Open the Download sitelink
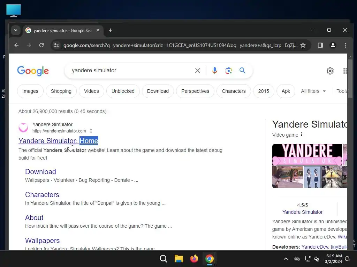The image size is (357, 267). click(40, 172)
